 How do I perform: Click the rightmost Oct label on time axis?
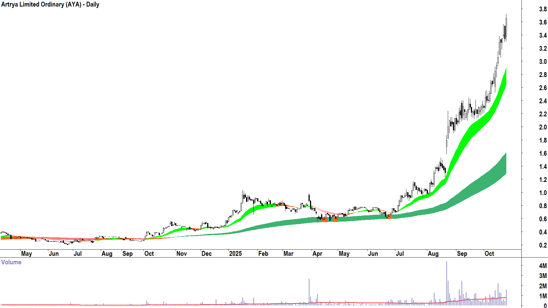pos(489,254)
